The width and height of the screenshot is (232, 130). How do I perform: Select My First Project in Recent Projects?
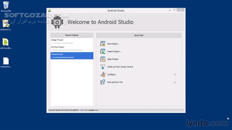pos(72,49)
